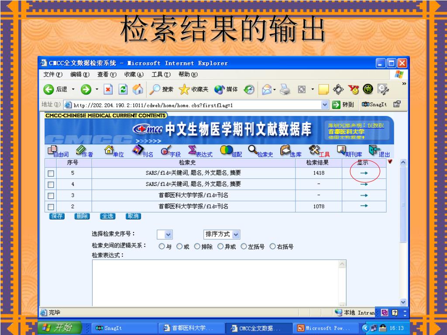Go to the browser Home page icon
This screenshot has width=447, height=335.
[138, 89]
